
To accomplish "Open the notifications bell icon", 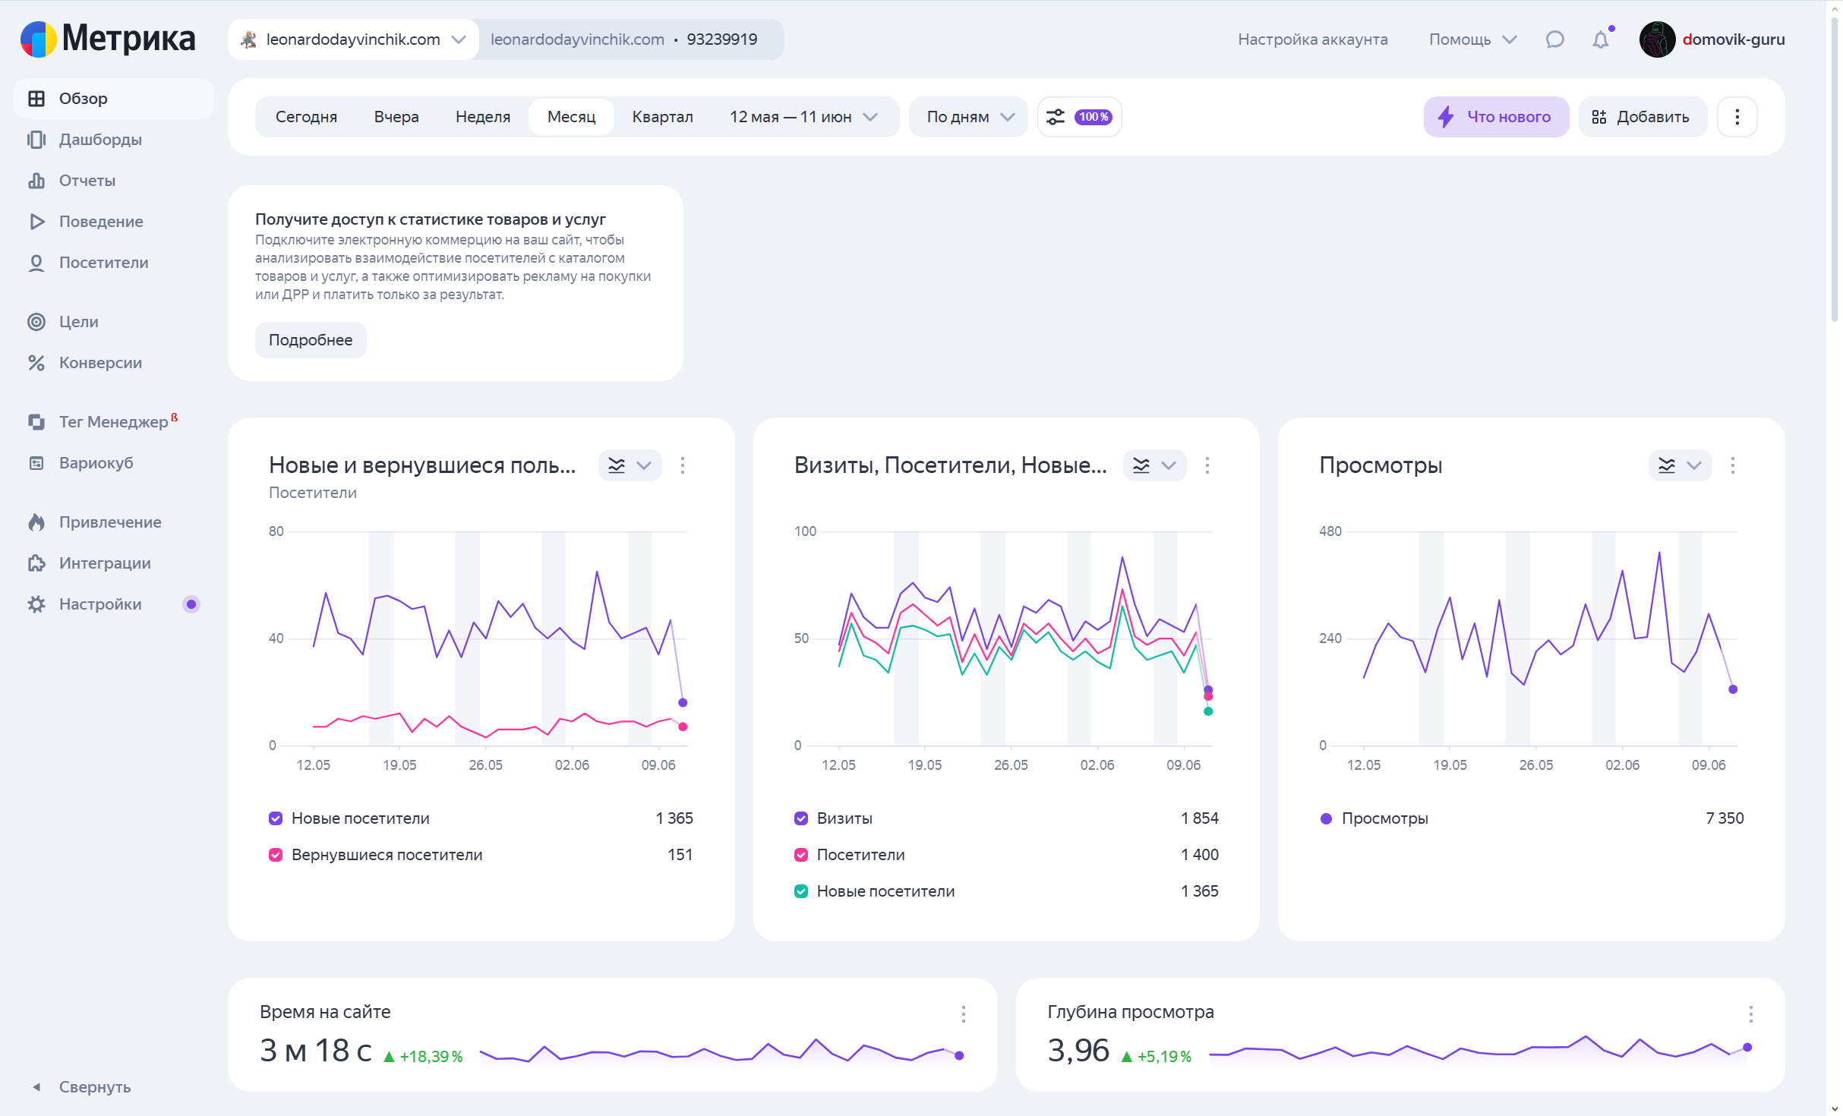I will point(1600,39).
